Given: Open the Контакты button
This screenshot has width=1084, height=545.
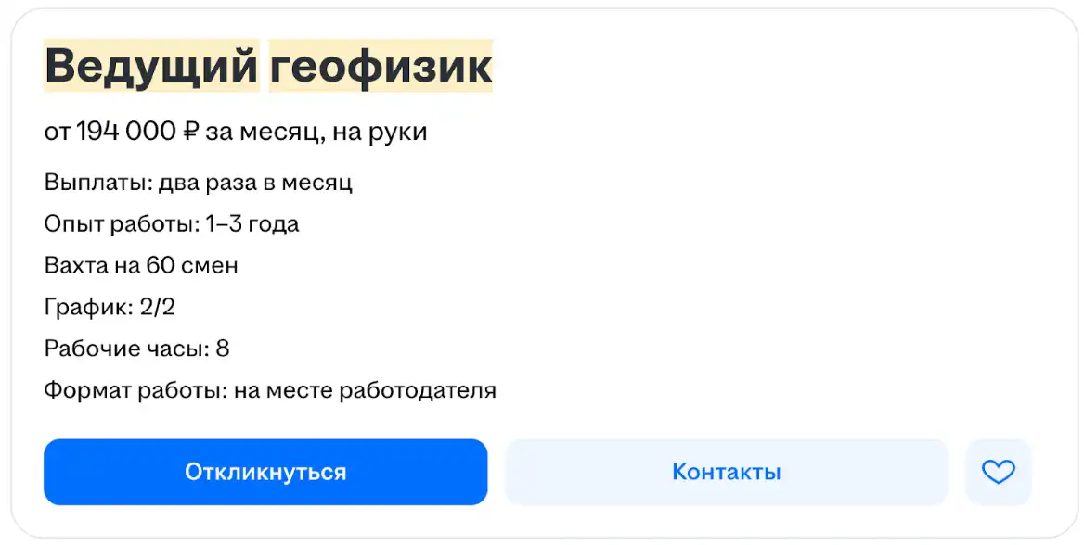Looking at the screenshot, I should click(726, 472).
